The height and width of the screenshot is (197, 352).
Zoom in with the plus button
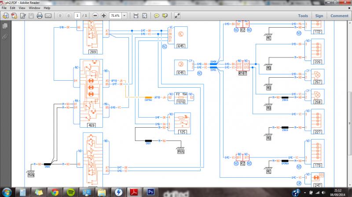(104, 16)
